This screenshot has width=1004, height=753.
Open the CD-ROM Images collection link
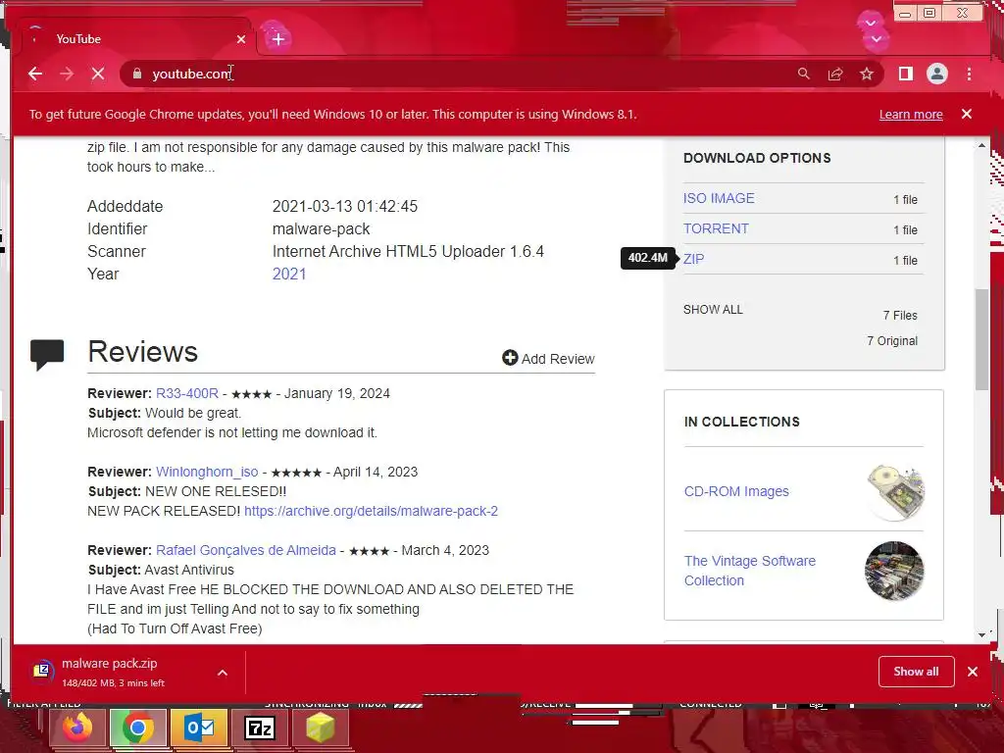pos(736,491)
